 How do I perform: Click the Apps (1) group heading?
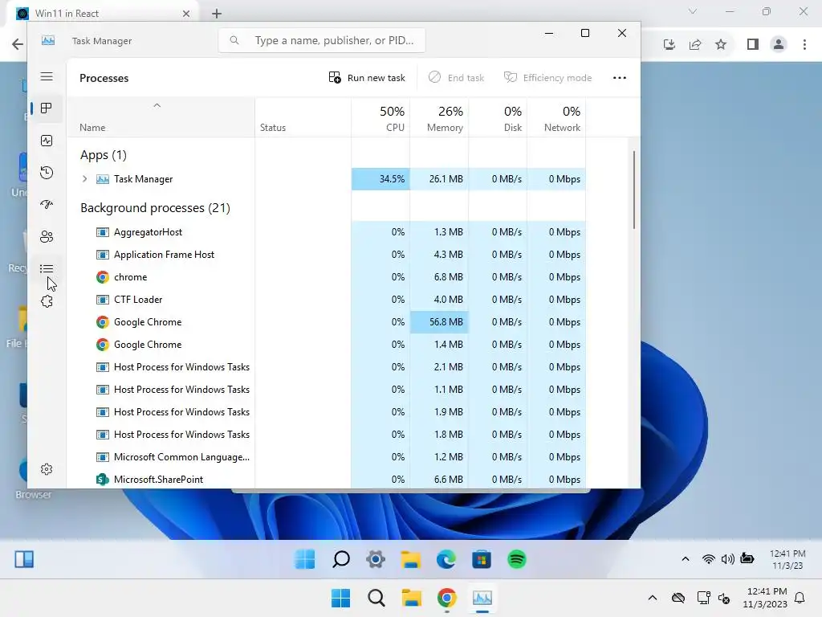tap(104, 155)
